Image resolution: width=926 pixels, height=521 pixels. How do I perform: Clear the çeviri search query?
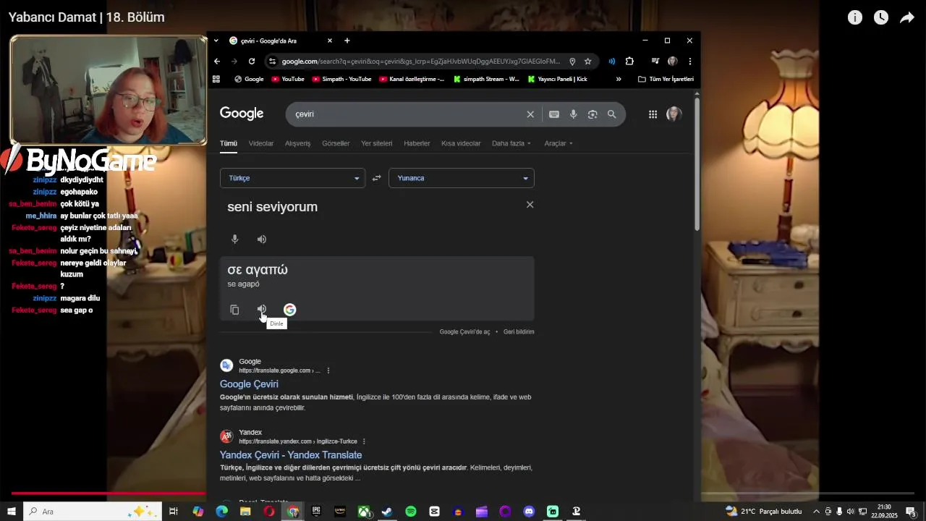point(530,114)
